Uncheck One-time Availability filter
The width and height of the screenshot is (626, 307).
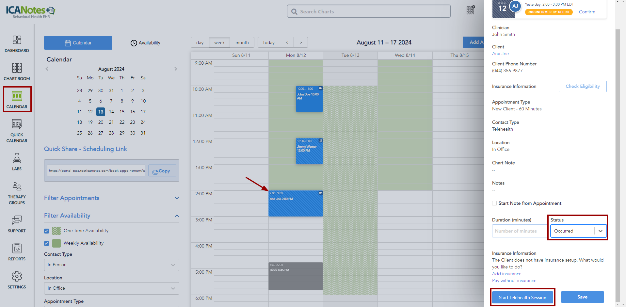[x=46, y=231]
